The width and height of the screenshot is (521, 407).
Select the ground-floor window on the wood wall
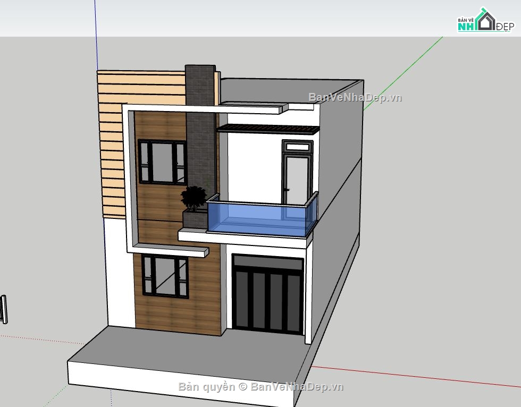point(165,276)
